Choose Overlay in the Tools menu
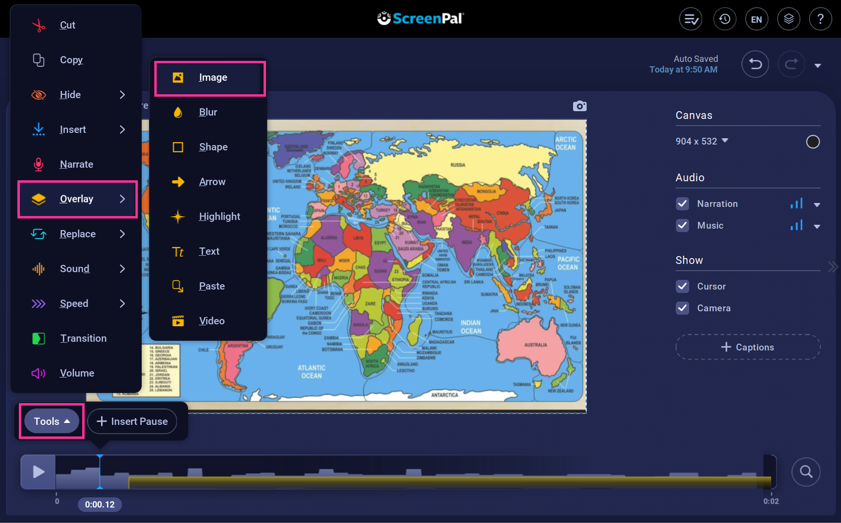The height and width of the screenshot is (523, 841). (77, 199)
